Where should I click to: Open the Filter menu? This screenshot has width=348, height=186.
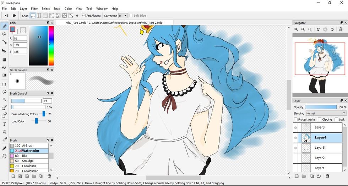click(34, 9)
